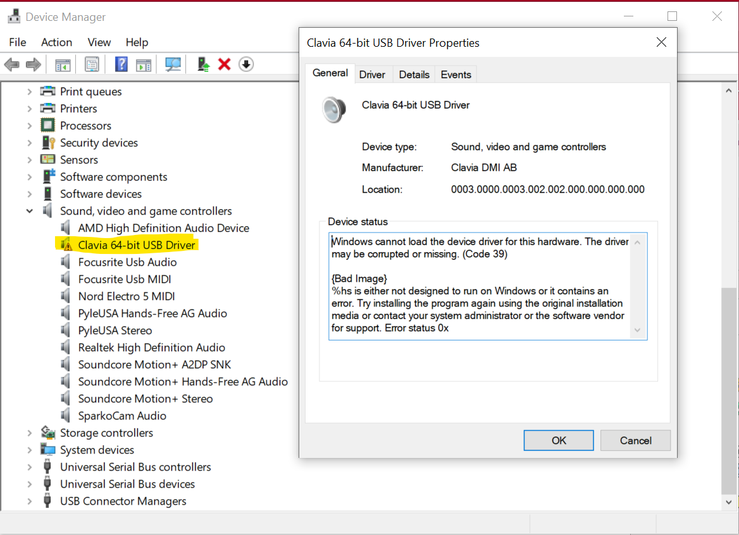Viewport: 739px width, 535px height.
Task: Switch to the Driver tab
Action: point(372,75)
